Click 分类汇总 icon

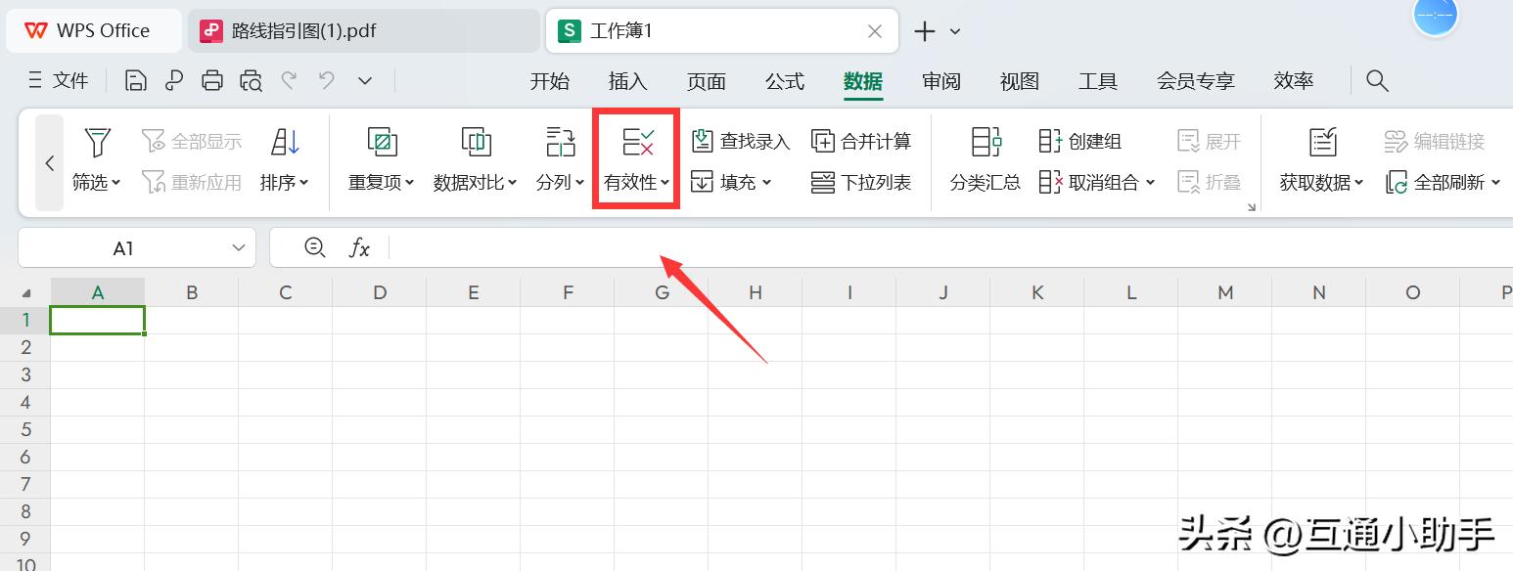click(x=986, y=142)
